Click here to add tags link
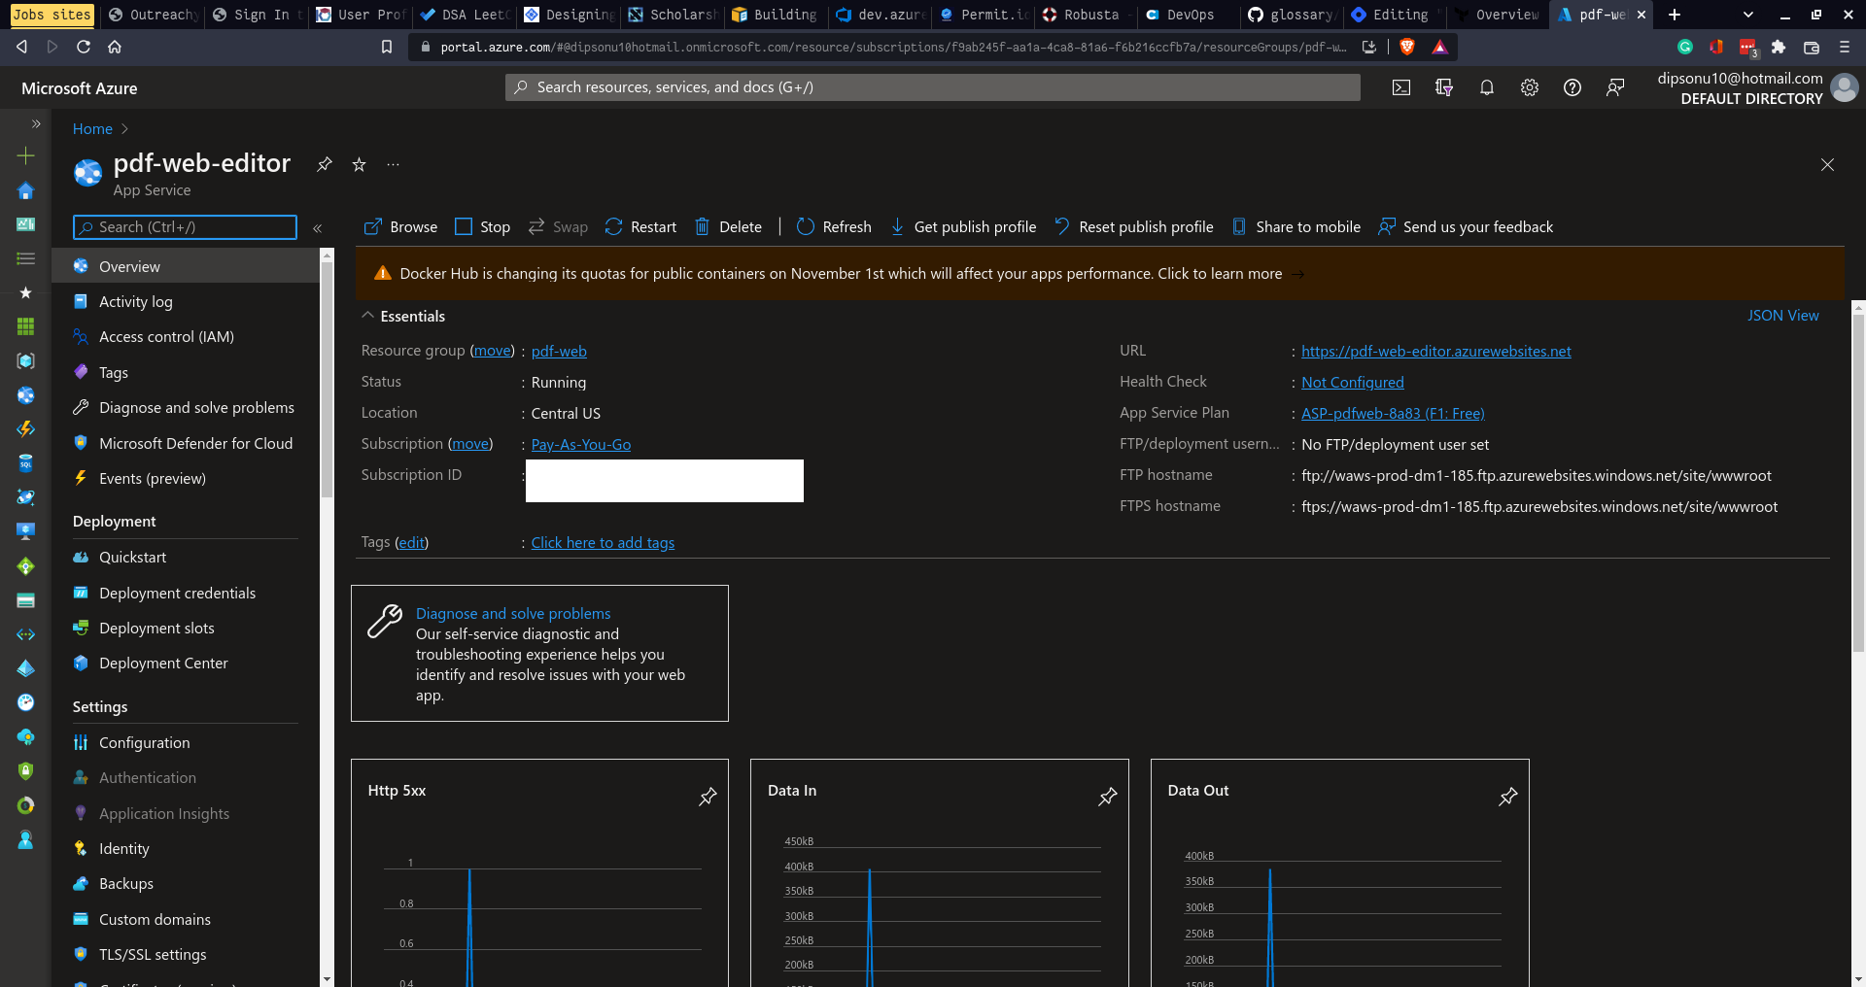 coord(603,543)
